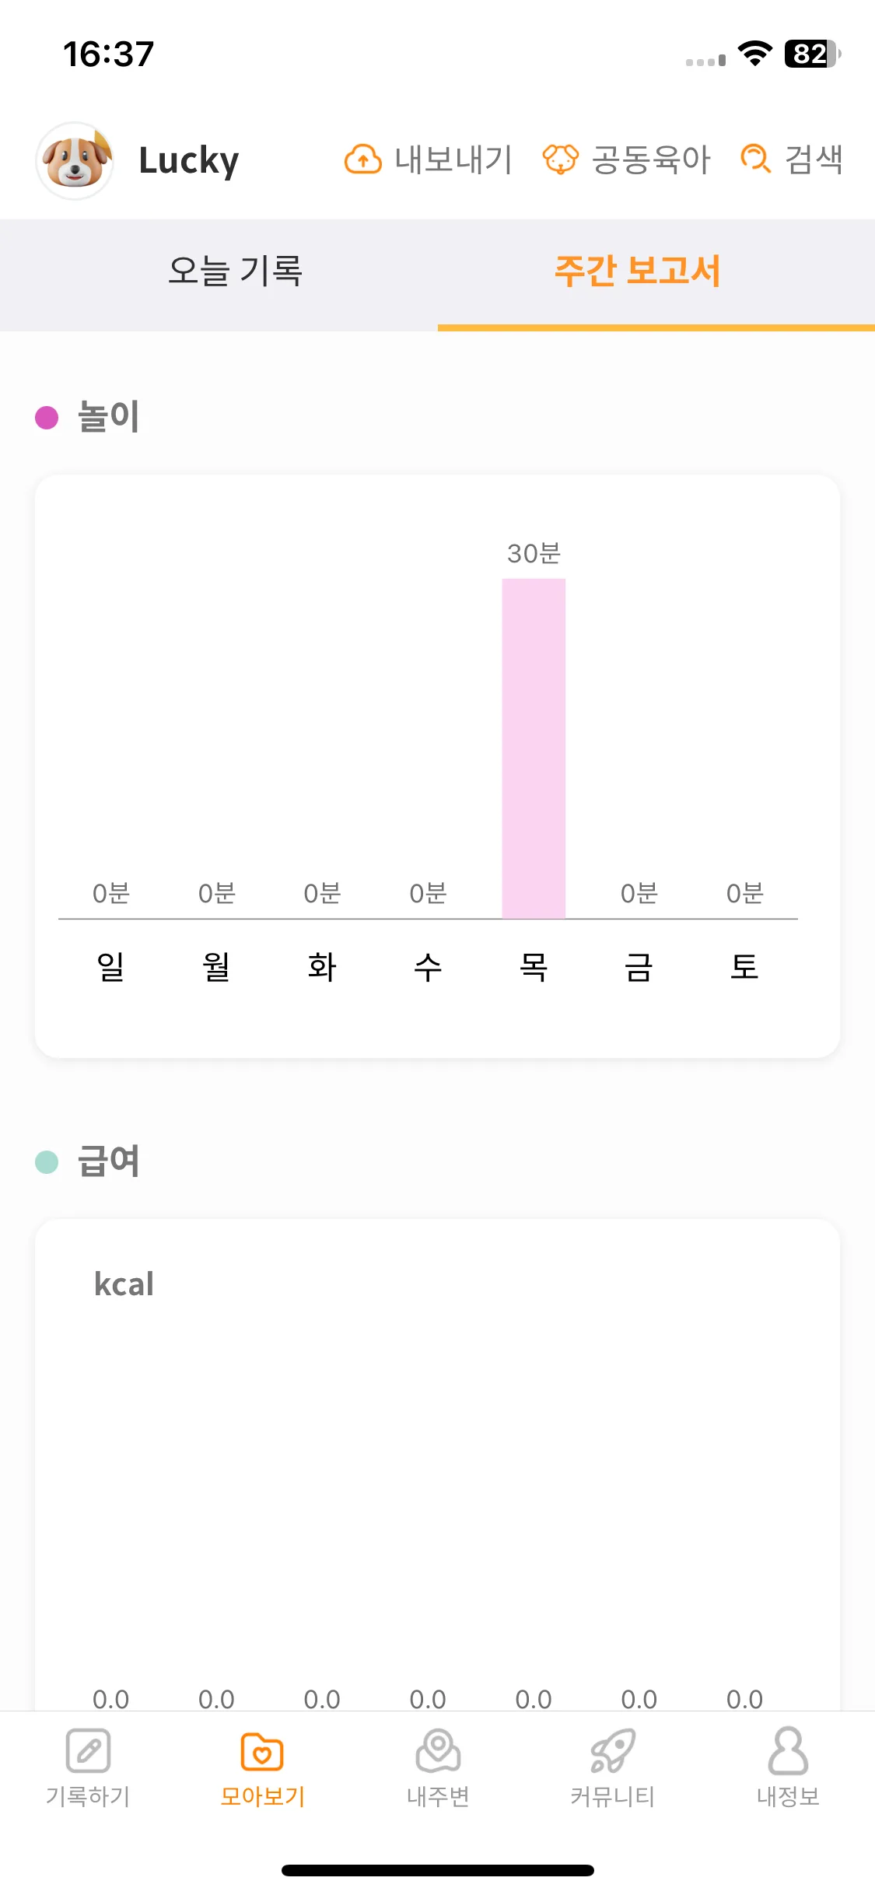The width and height of the screenshot is (875, 1895).
Task: Tap the 내보내기 text label
Action: coord(453,159)
